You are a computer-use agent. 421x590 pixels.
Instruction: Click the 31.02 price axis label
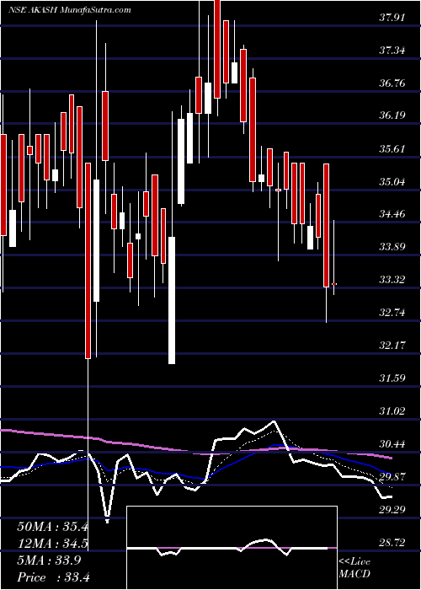(x=392, y=411)
